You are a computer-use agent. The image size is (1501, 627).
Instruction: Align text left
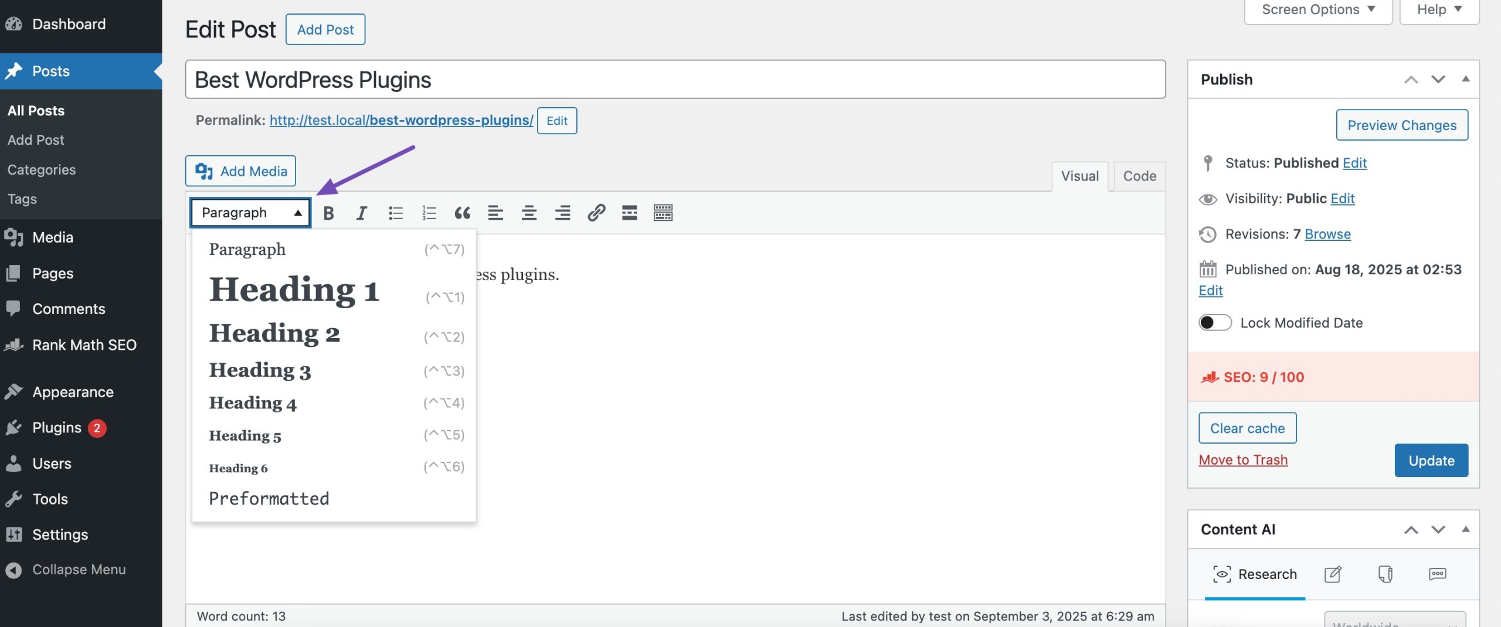(495, 213)
